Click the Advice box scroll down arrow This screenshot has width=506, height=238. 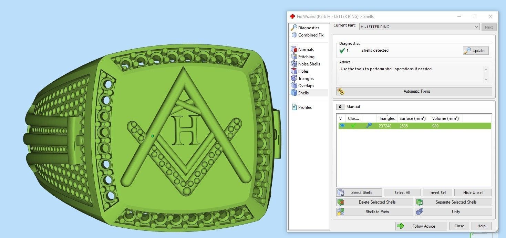[486, 79]
